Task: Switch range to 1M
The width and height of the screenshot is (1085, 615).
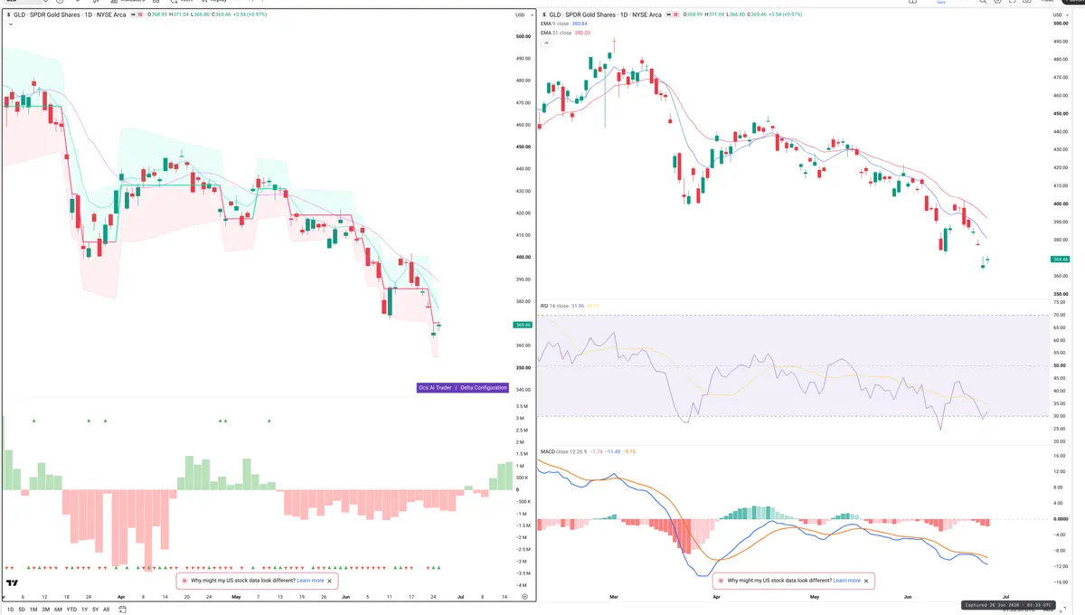Action: (33, 610)
